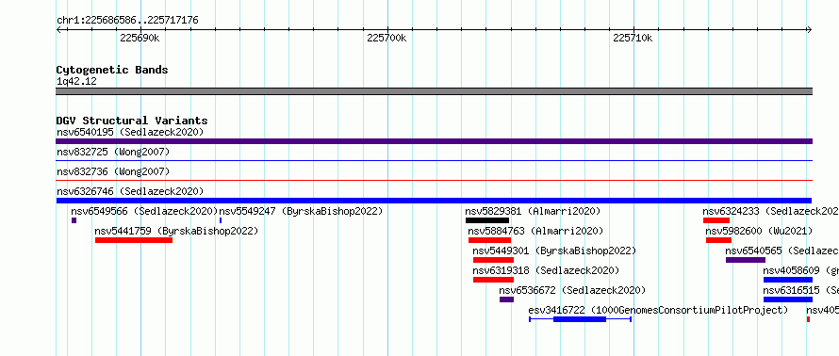Open nsv5441759 (ByrskaBishop2022) label
The image size is (839, 356).
pyautogui.click(x=176, y=231)
